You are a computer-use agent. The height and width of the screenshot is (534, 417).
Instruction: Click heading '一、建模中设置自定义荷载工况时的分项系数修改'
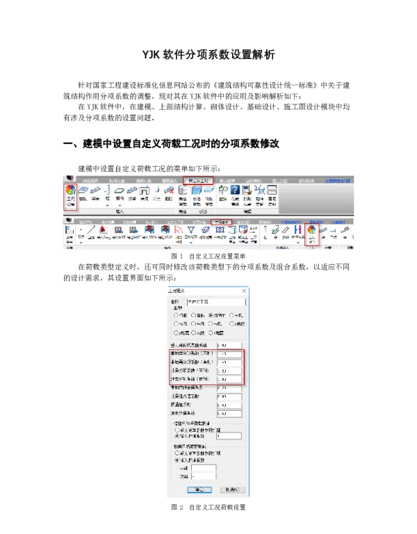(x=171, y=143)
